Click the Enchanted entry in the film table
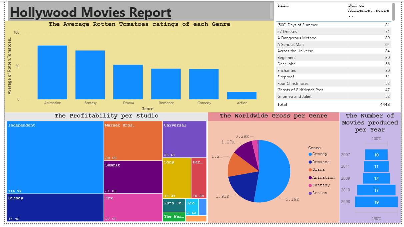The image size is (404, 227). (x=287, y=70)
